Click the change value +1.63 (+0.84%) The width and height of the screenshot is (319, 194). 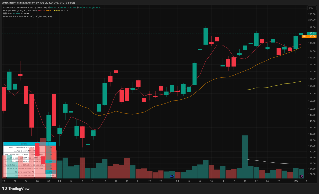pyautogui.click(x=93, y=8)
